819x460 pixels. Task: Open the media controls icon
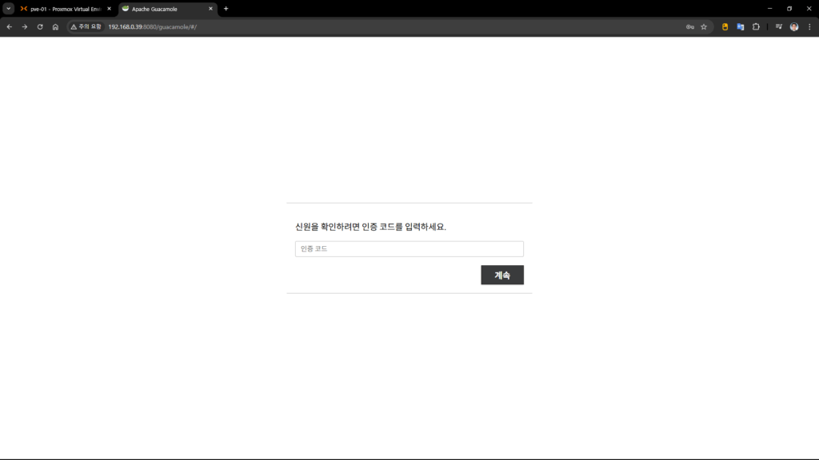tap(778, 26)
